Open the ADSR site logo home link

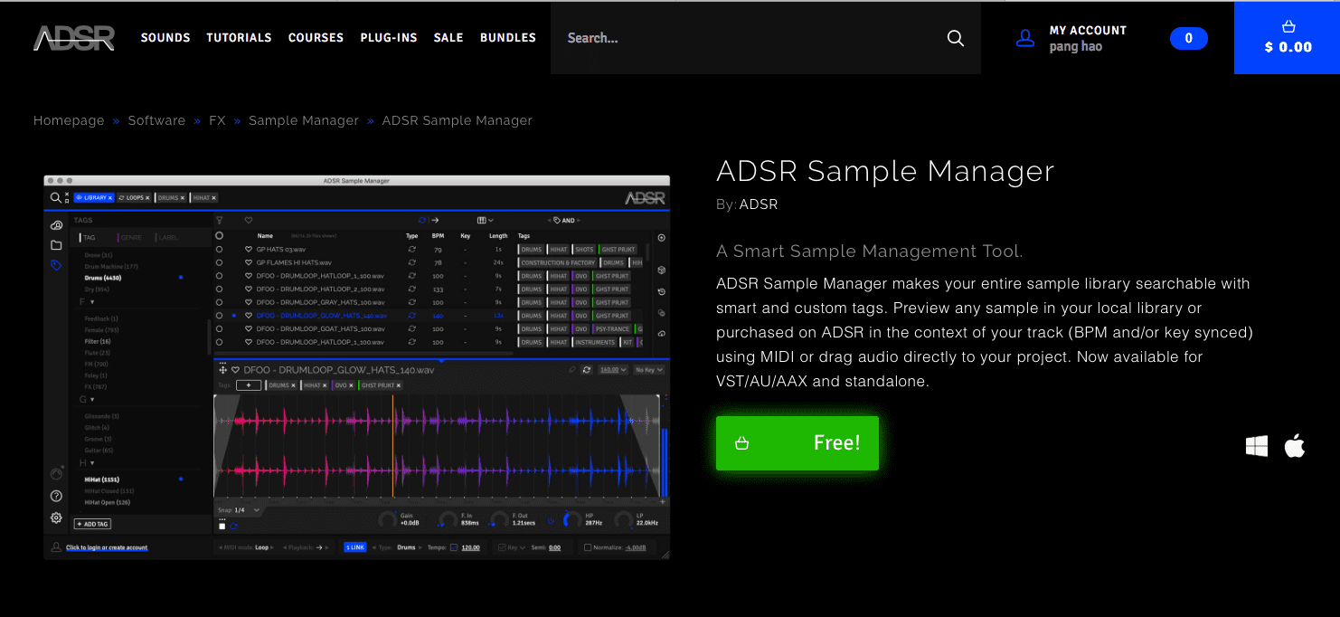point(73,38)
